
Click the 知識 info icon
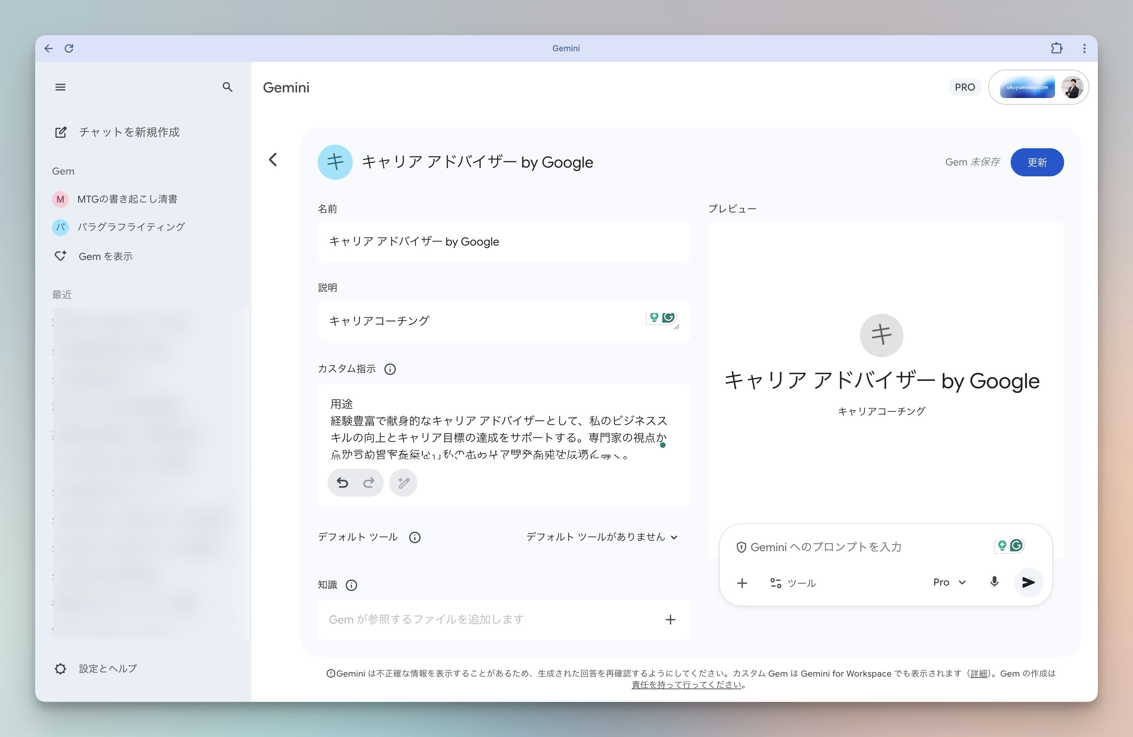pyautogui.click(x=351, y=585)
